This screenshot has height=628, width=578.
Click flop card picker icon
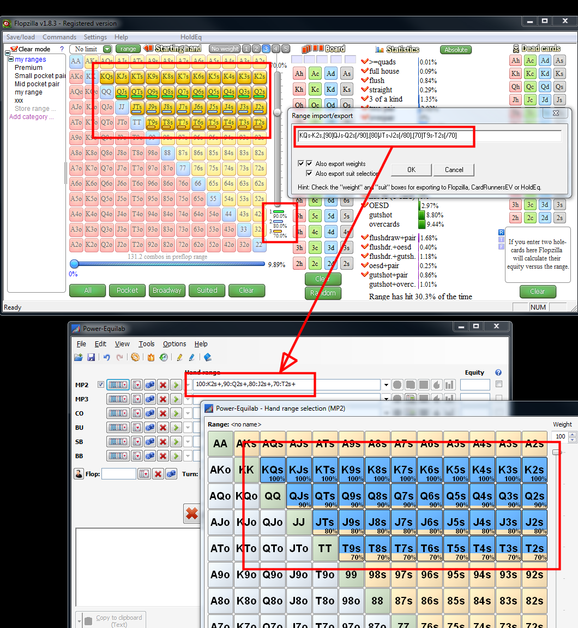click(x=144, y=474)
